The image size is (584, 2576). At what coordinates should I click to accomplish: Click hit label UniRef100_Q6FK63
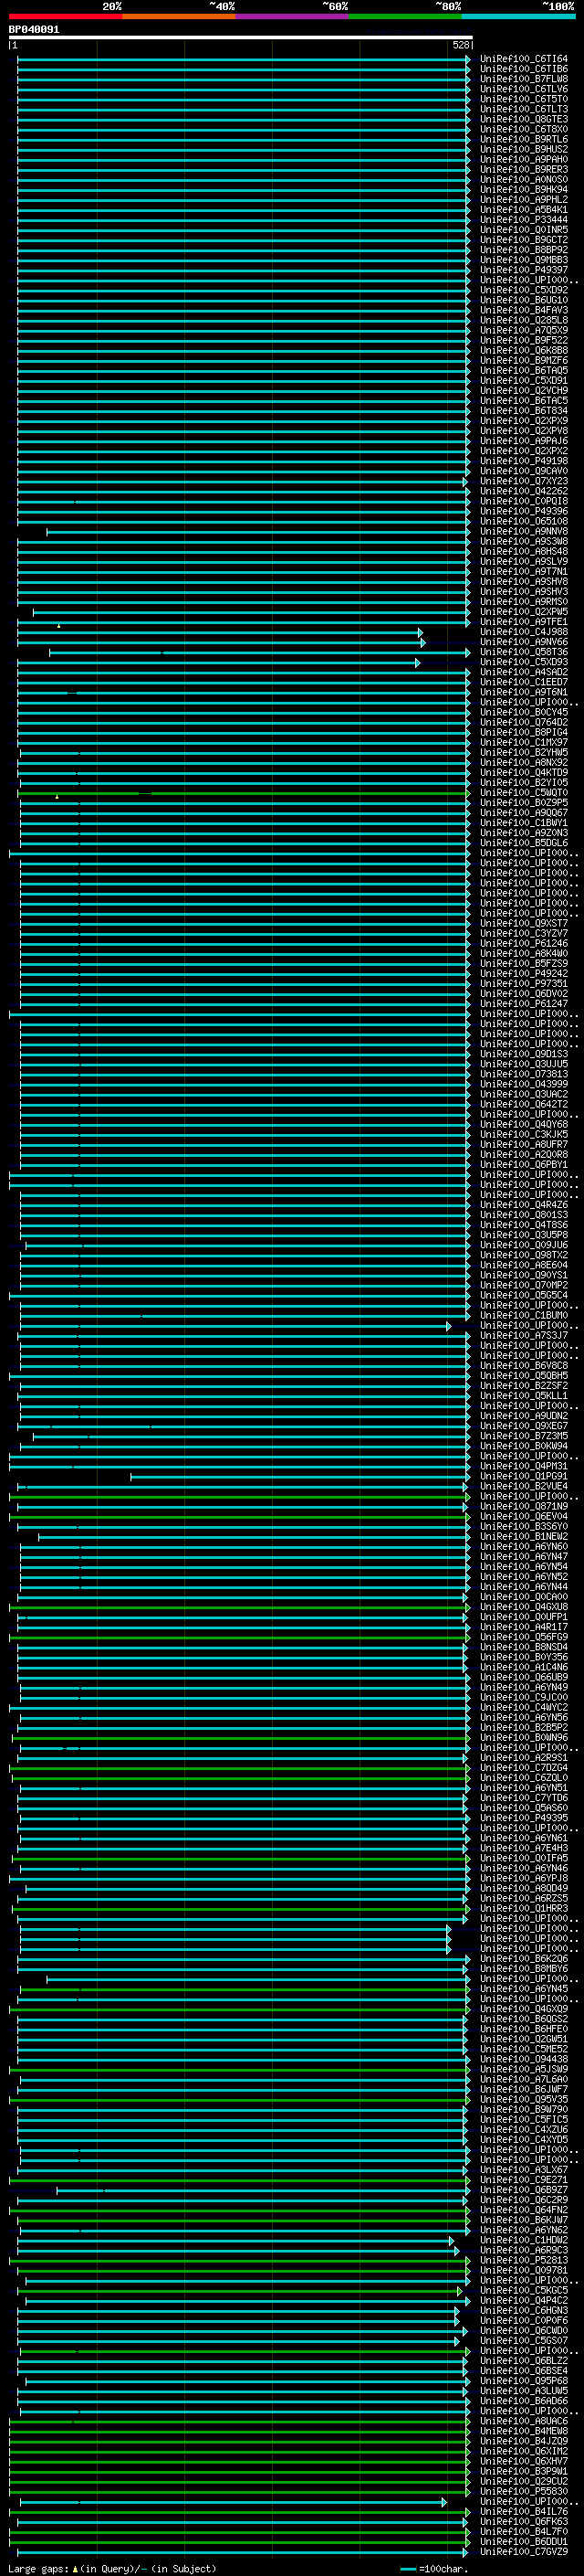[x=523, y=2521]
